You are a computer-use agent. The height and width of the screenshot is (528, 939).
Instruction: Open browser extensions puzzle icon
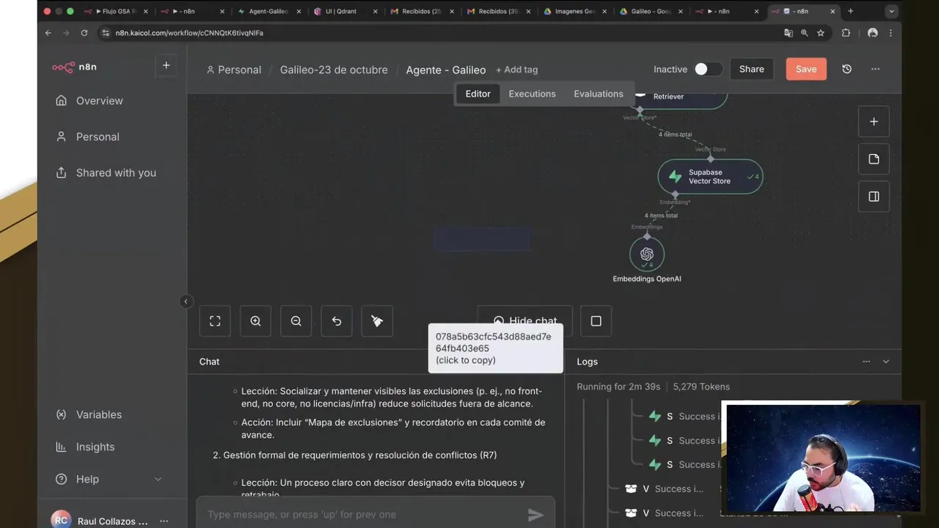tap(846, 33)
